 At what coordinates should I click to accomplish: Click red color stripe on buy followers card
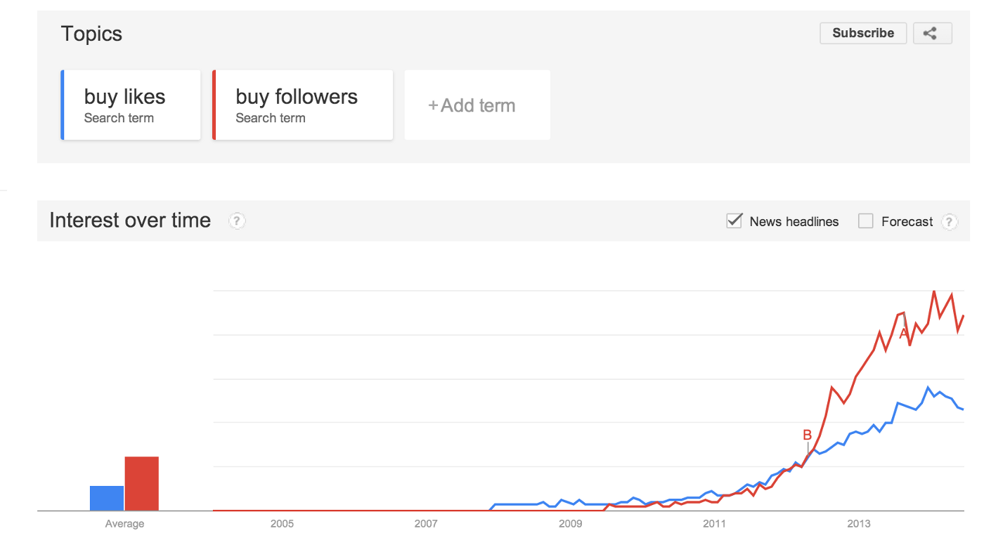[214, 105]
